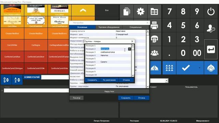Click the receipt printer icon
This screenshot has width=219, height=123.
click(154, 39)
